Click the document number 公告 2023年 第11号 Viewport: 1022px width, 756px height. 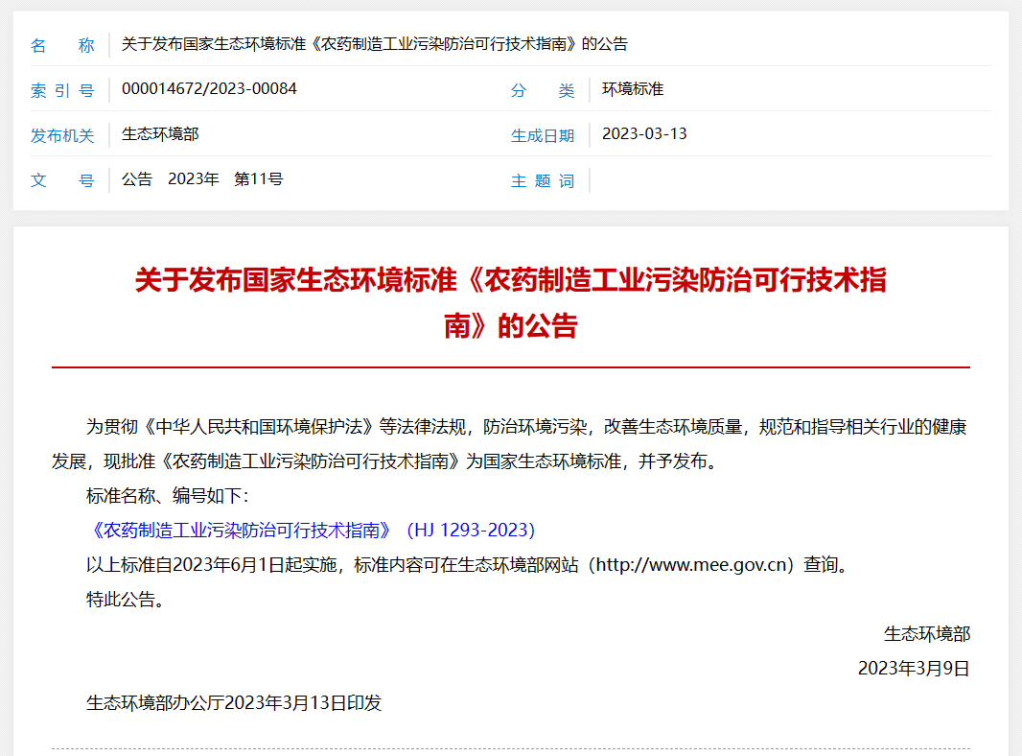click(x=202, y=178)
